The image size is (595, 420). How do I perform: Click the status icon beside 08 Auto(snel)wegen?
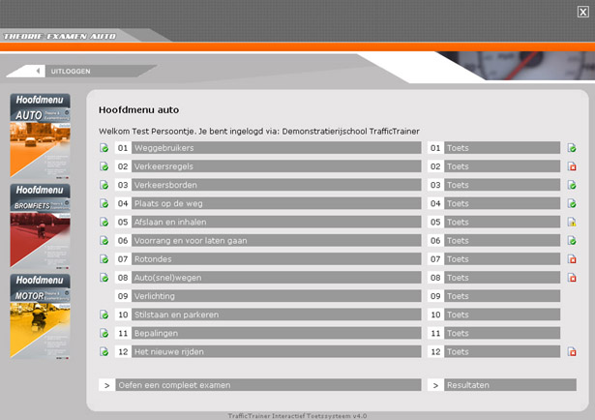click(104, 278)
